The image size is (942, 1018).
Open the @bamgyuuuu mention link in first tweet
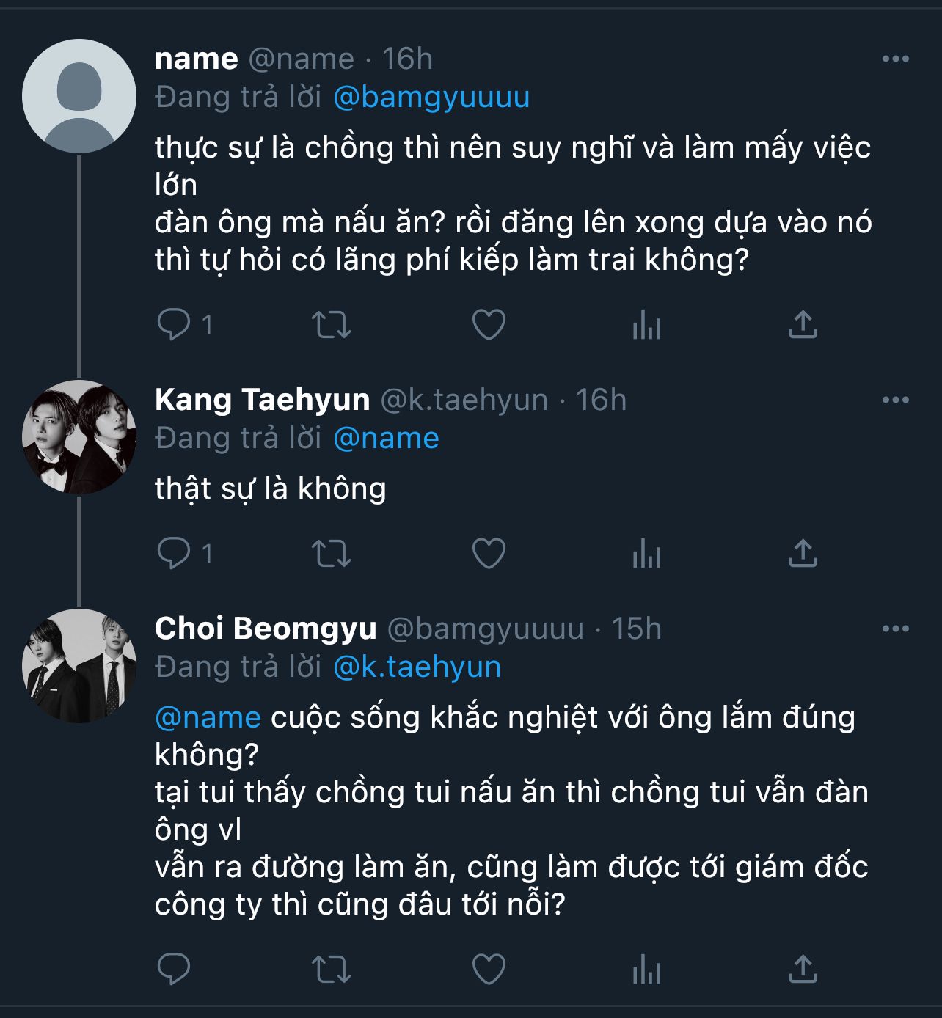431,98
